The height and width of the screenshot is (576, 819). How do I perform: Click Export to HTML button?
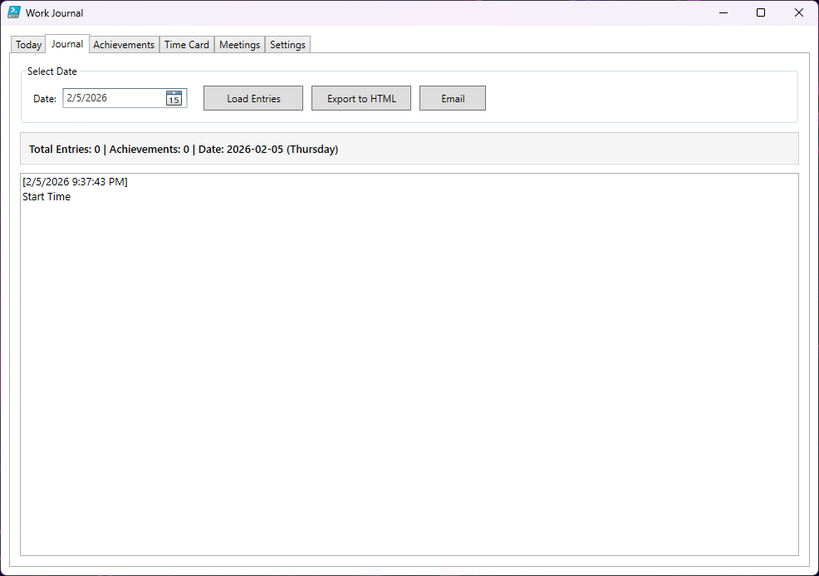click(x=361, y=98)
